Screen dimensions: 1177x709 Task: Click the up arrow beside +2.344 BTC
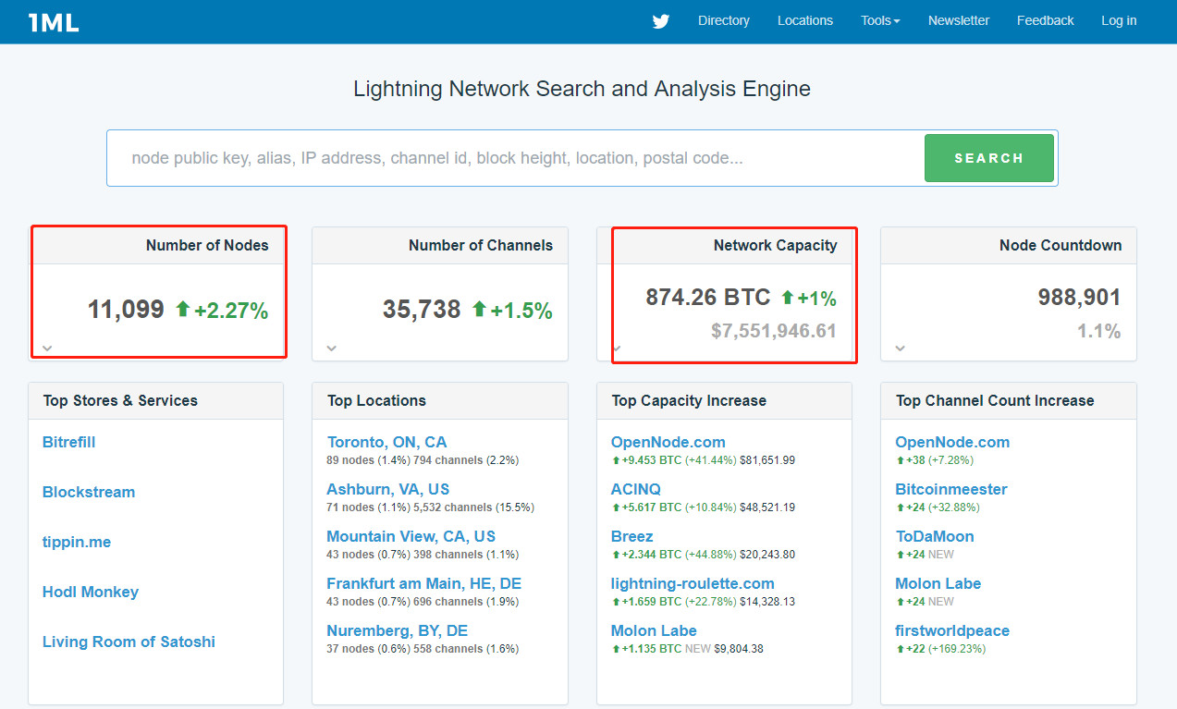[616, 554]
